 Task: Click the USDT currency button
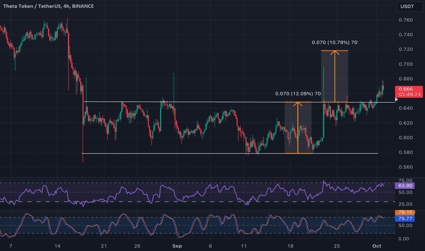tap(409, 6)
